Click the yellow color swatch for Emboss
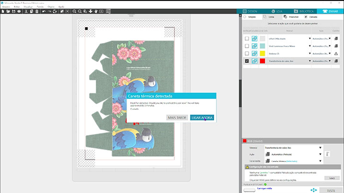Image resolution: width=344 pixels, height=193 pixels. pos(262,54)
